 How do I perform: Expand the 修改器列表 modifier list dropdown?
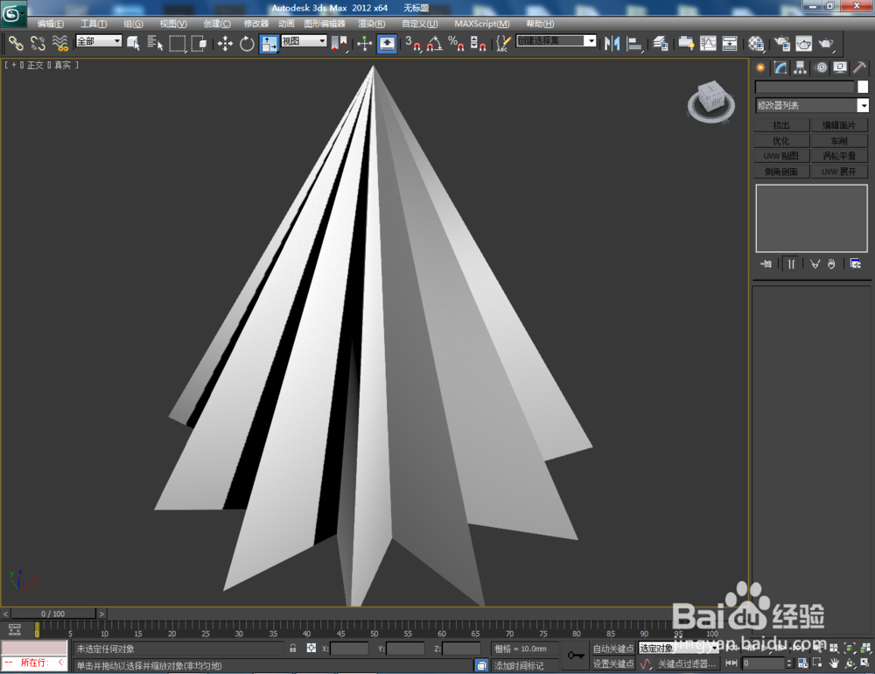pyautogui.click(x=812, y=105)
